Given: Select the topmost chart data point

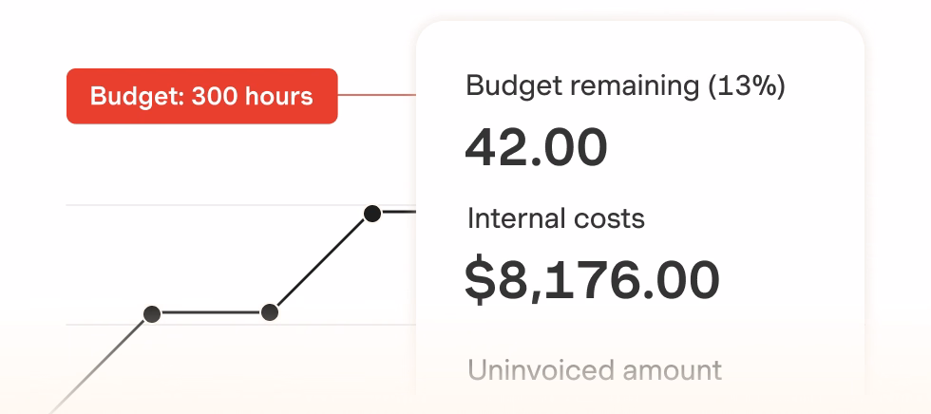Looking at the screenshot, I should [372, 213].
